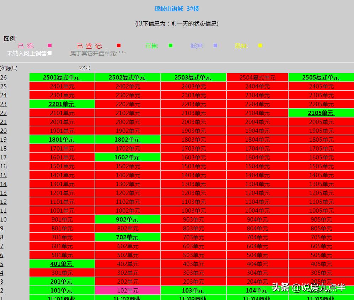Click the purple 抵押 legend swatch
This screenshot has height=300, width=354.
[x=215, y=45]
